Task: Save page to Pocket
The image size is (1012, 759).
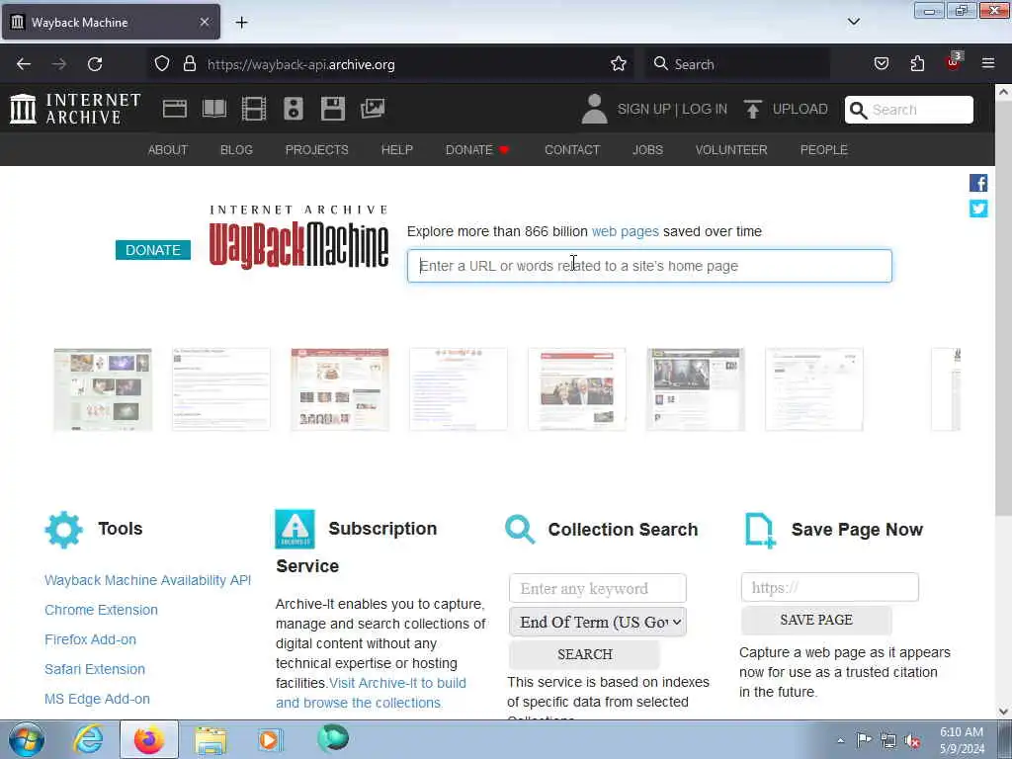Action: pos(882,64)
